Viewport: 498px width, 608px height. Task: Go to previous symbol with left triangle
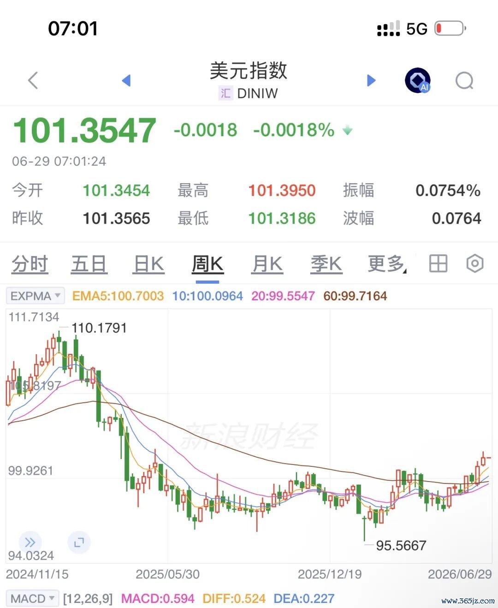pyautogui.click(x=126, y=80)
